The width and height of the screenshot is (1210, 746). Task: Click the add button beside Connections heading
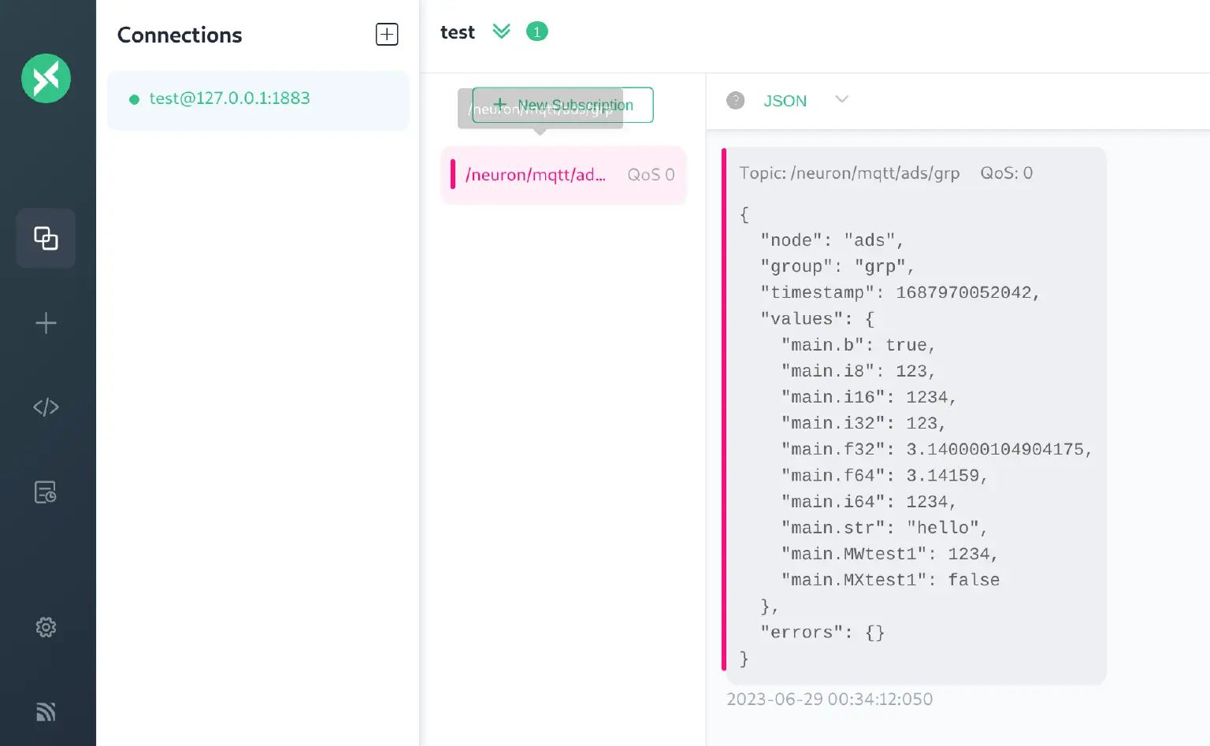pyautogui.click(x=387, y=35)
